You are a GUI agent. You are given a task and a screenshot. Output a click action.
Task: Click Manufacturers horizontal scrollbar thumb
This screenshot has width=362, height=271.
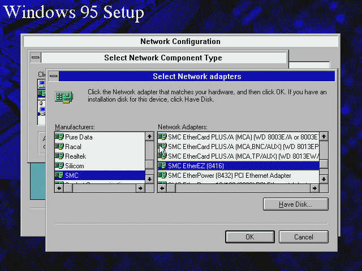tap(68, 188)
